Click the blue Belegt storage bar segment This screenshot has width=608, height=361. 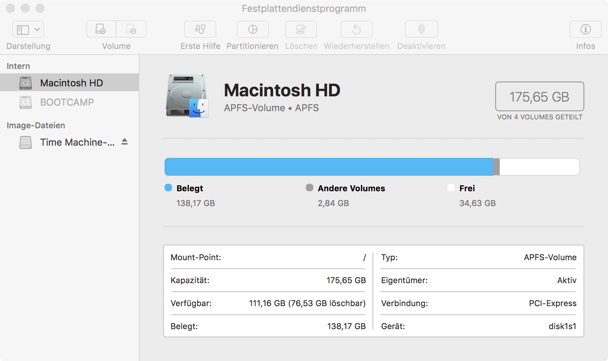point(328,167)
